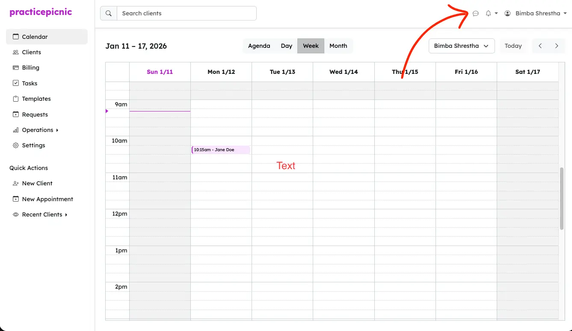Open Settings gear in sidebar
Screen dimensions: 572x331
coord(33,145)
